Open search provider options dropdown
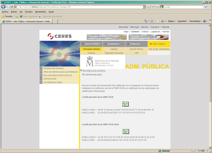Screen dimensions: 212x153 coord(209,7)
